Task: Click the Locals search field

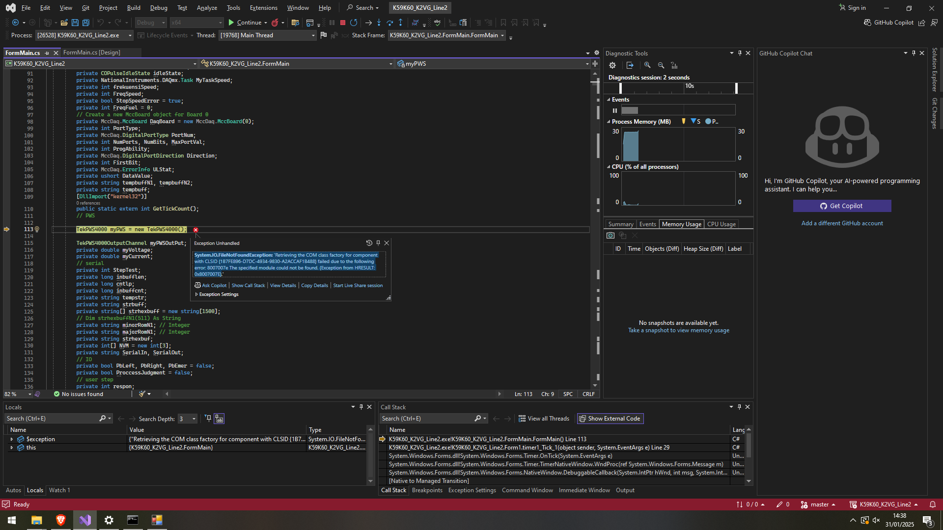Action: 52,419
